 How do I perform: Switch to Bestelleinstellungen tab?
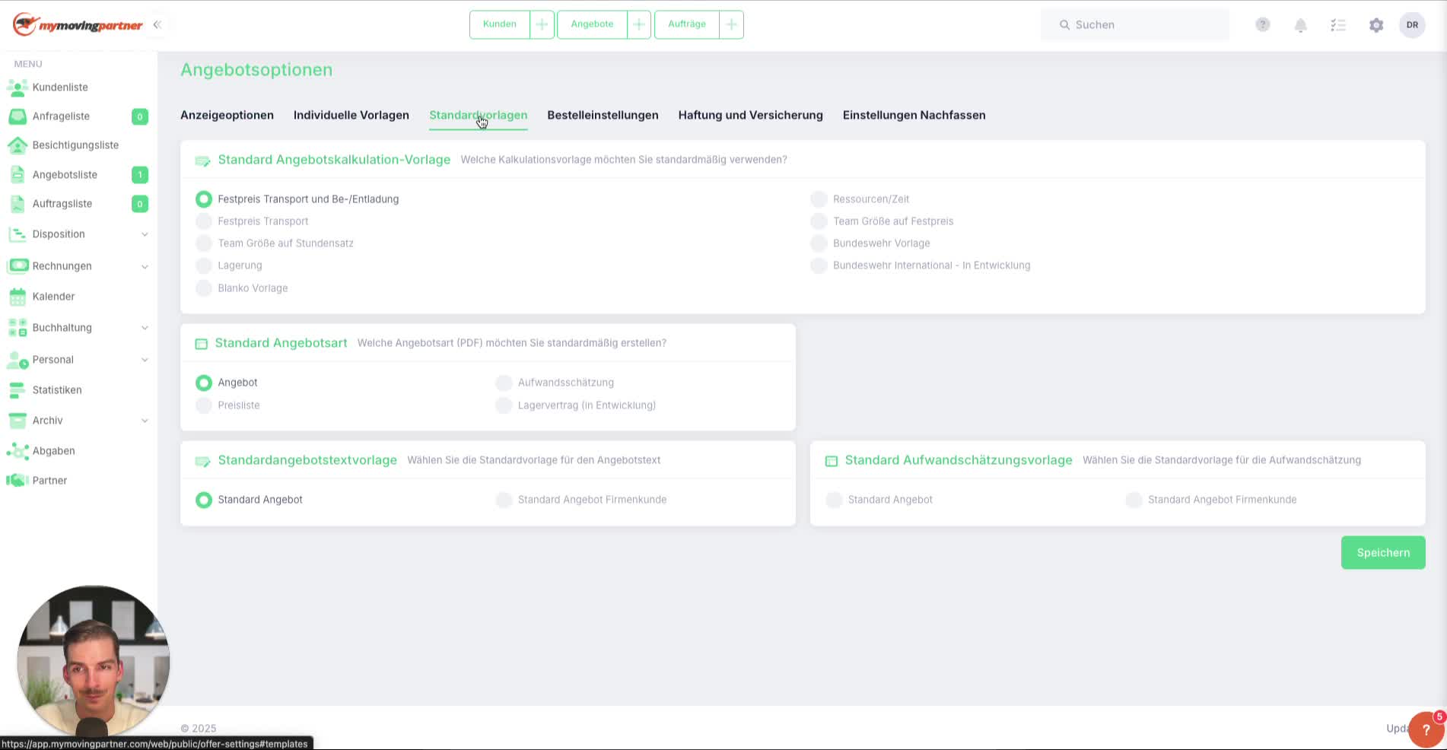603,116
